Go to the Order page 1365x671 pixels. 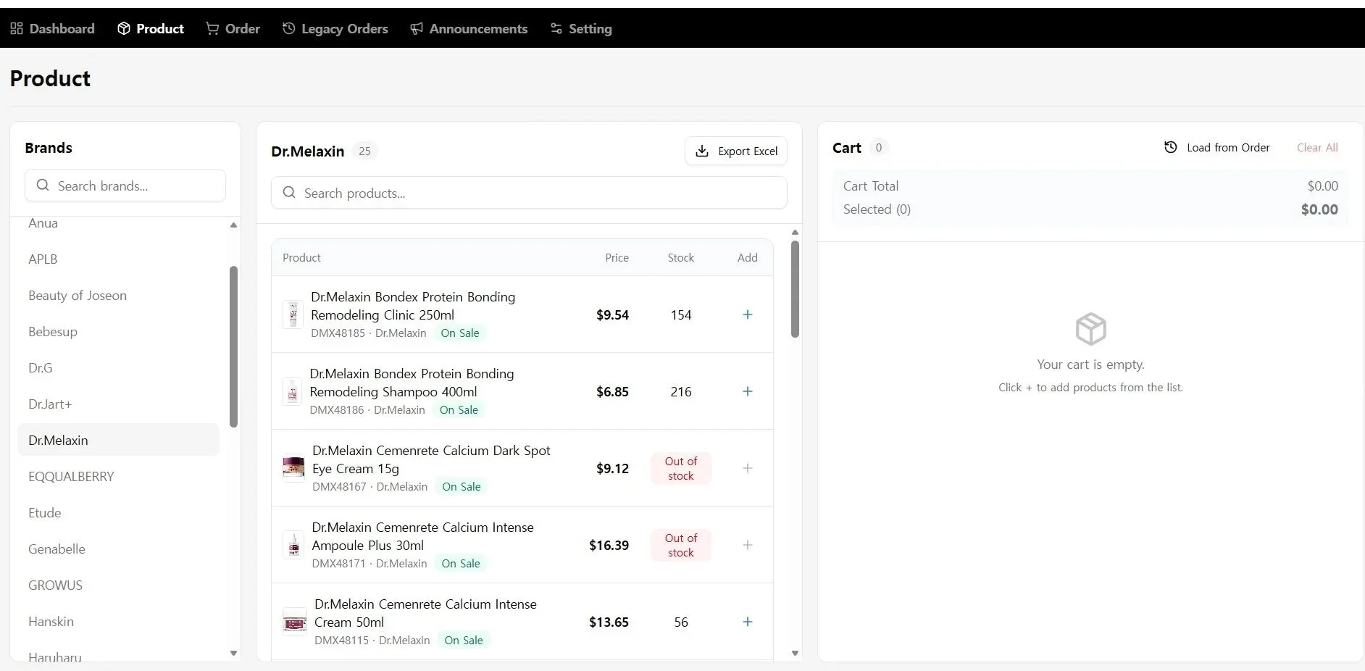[233, 29]
